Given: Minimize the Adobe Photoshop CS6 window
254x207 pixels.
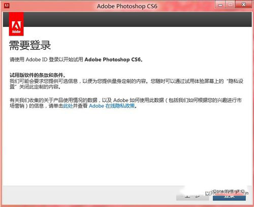Looking at the screenshot, I should click(220, 5).
